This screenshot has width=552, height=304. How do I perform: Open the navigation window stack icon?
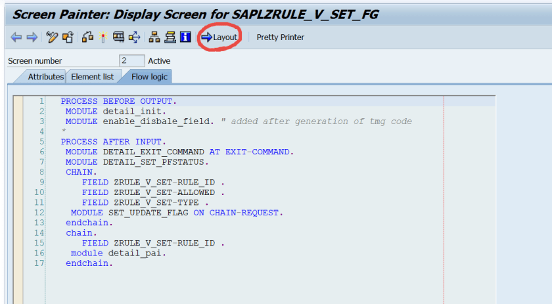[x=170, y=37]
